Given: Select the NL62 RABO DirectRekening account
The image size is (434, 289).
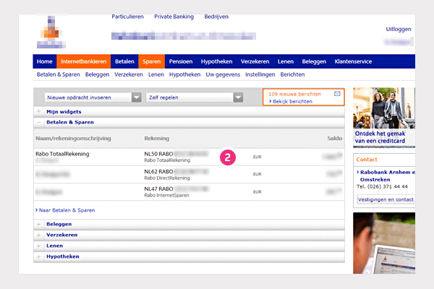Looking at the screenshot, I should point(189,175).
